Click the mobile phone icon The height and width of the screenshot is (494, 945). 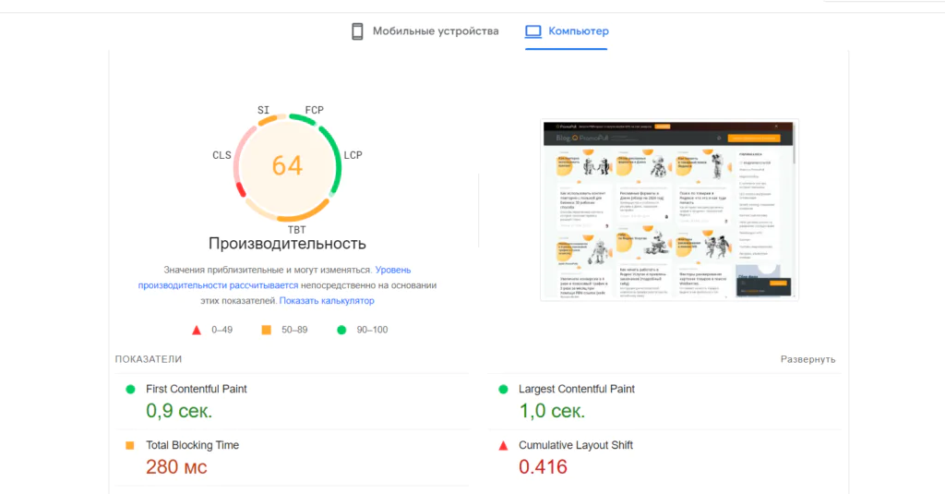[357, 31]
